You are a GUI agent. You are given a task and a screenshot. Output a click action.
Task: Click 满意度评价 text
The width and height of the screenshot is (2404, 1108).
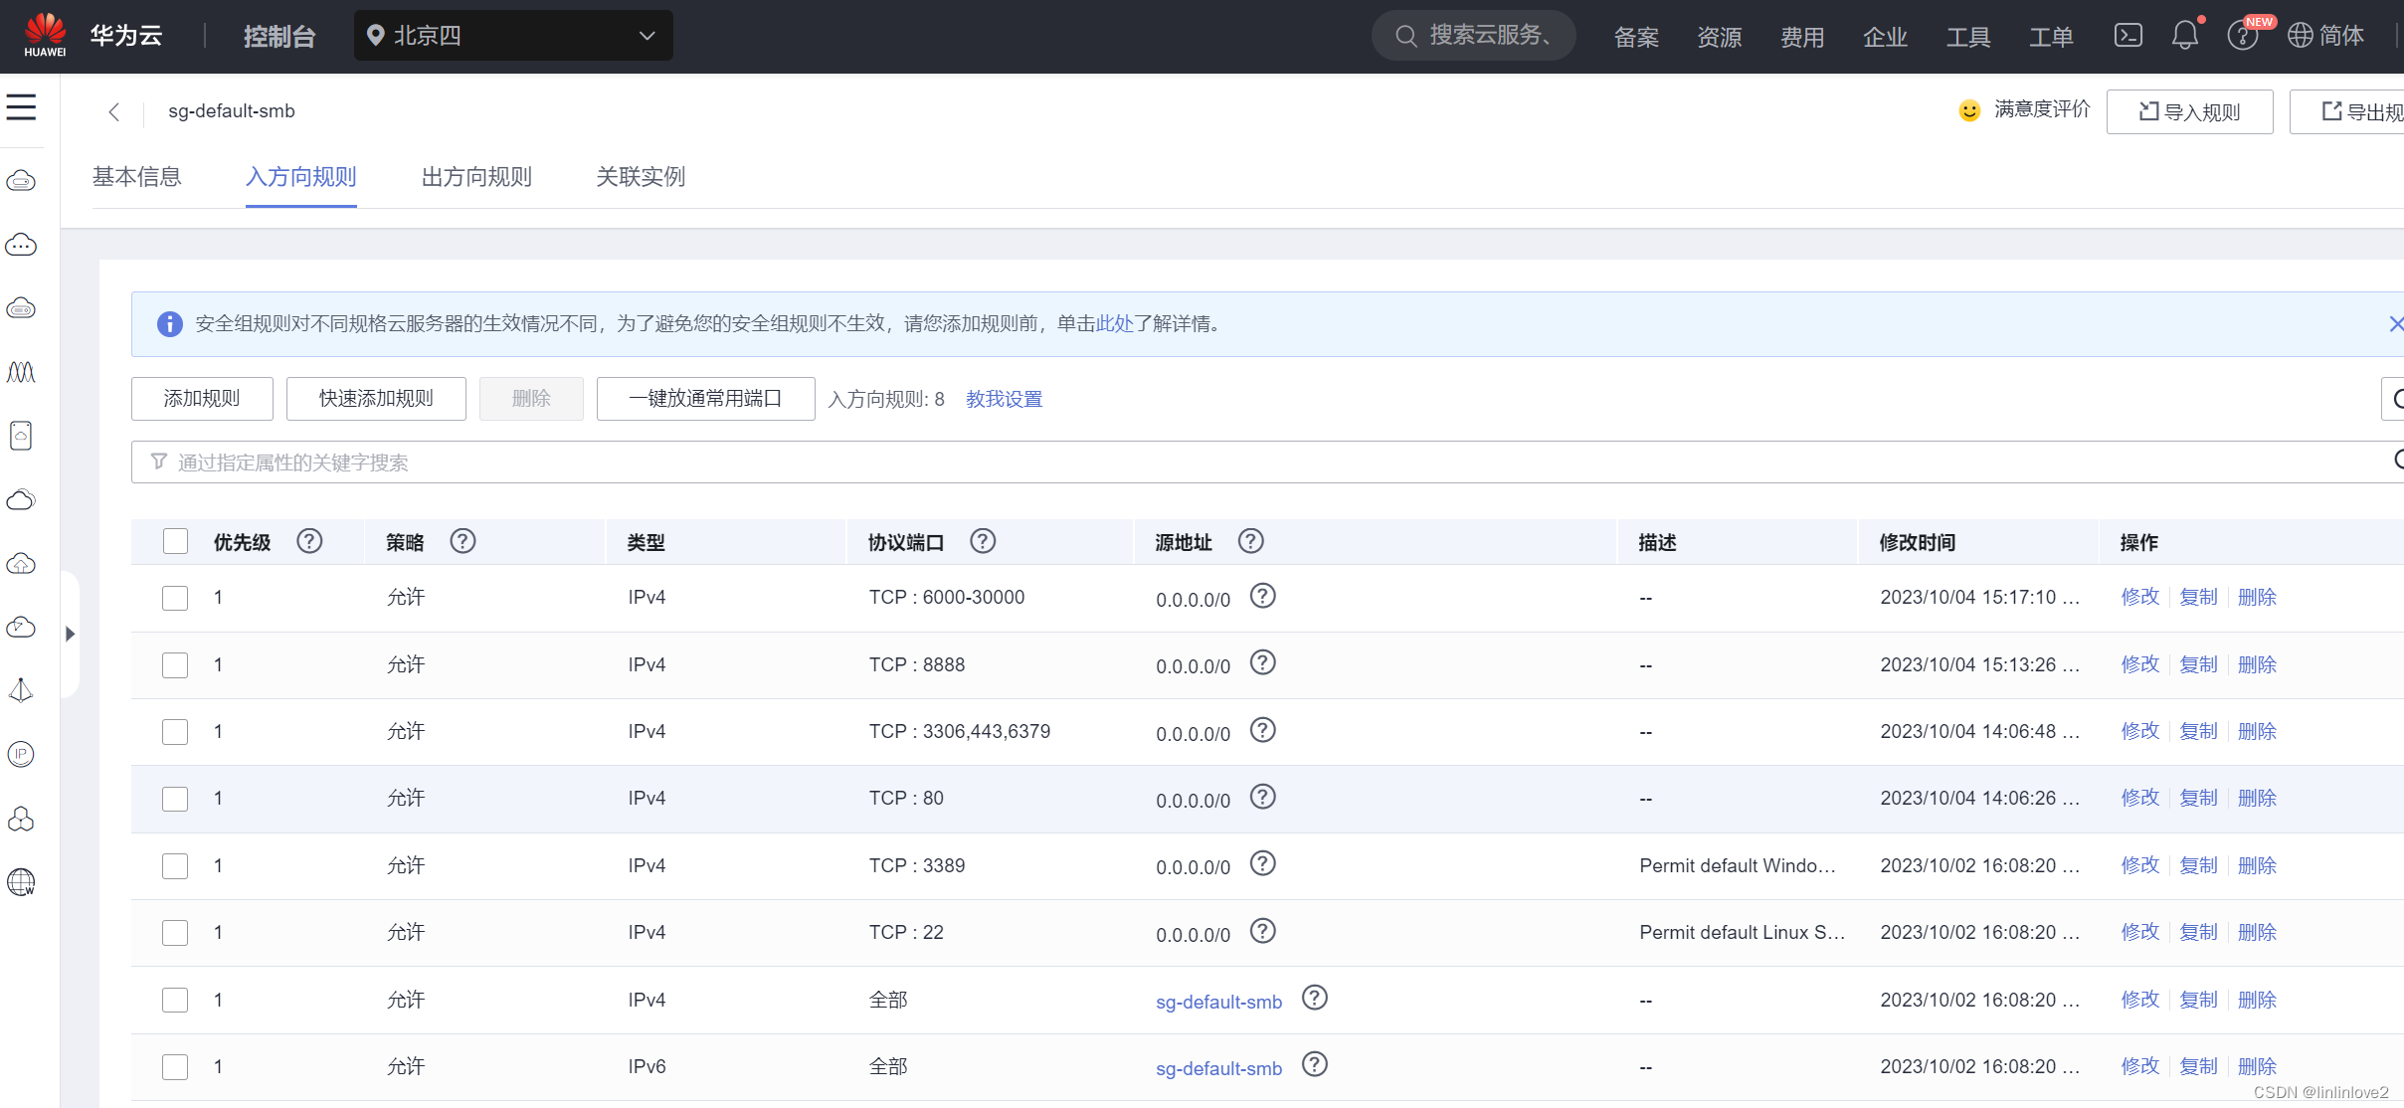click(2042, 109)
